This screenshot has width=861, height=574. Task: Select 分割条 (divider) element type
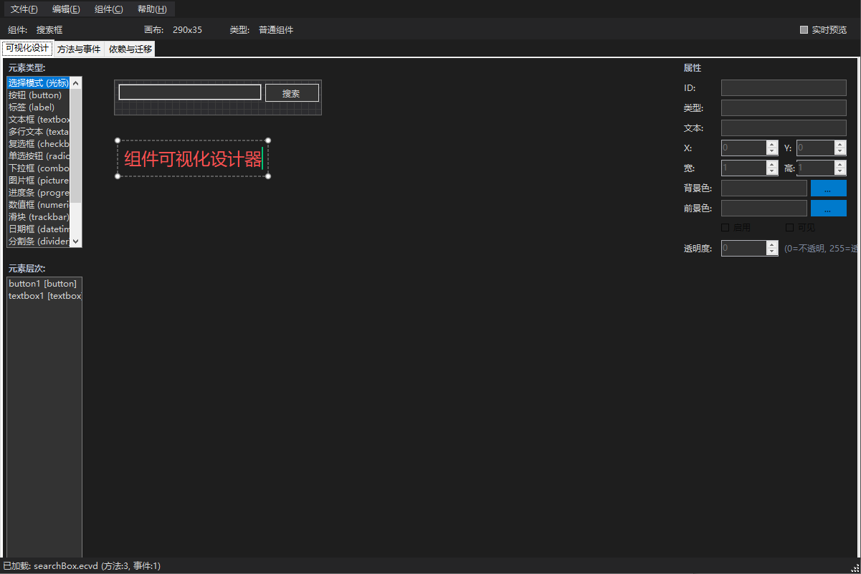[x=38, y=241]
